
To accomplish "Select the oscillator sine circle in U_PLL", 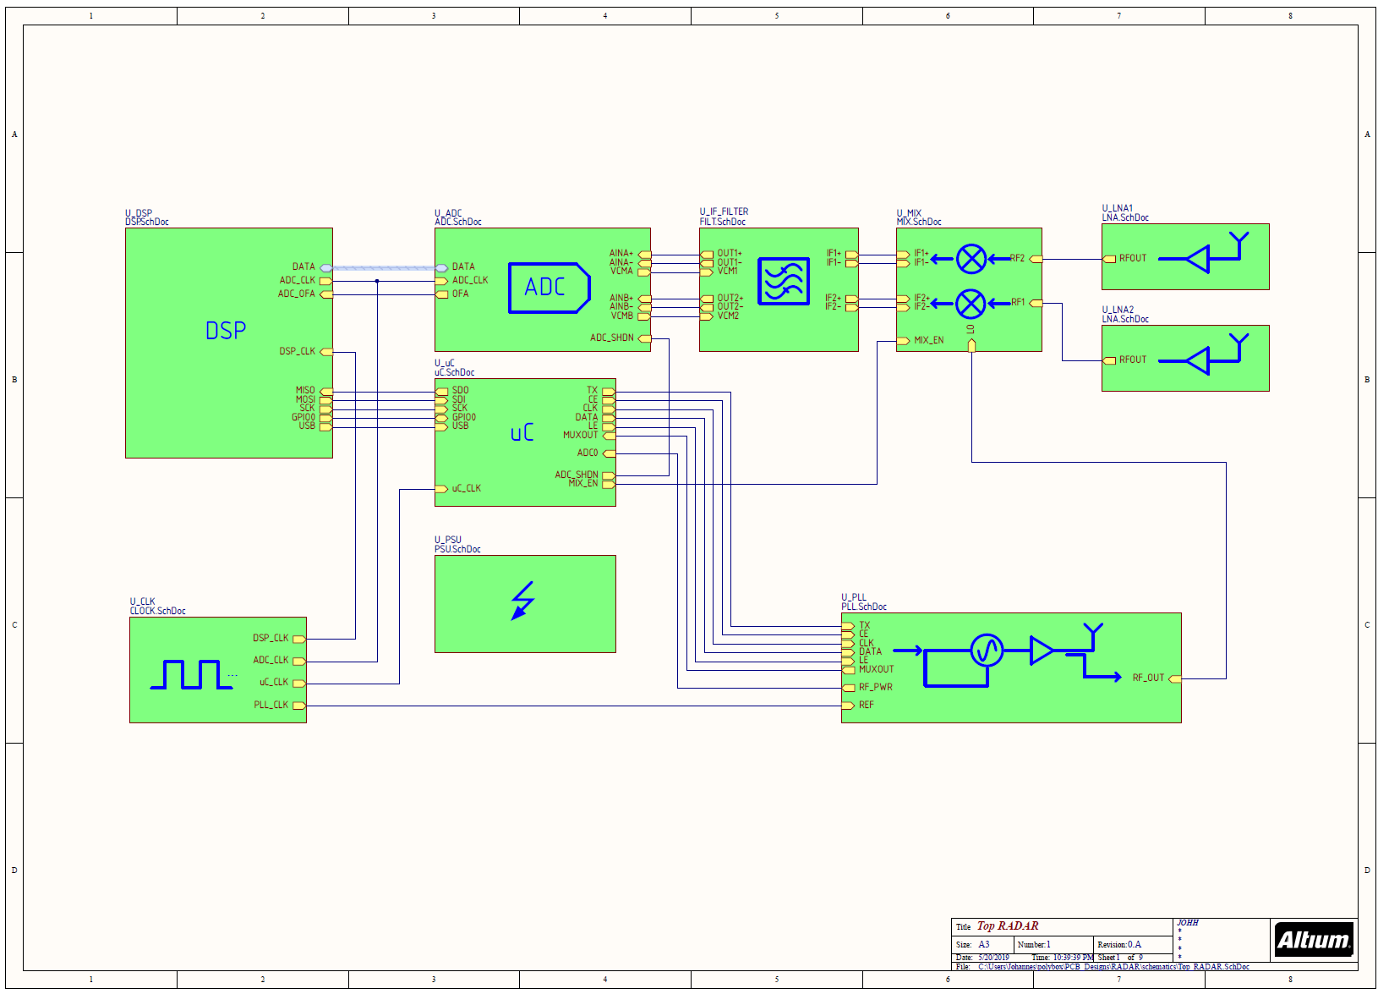I will click(x=987, y=651).
